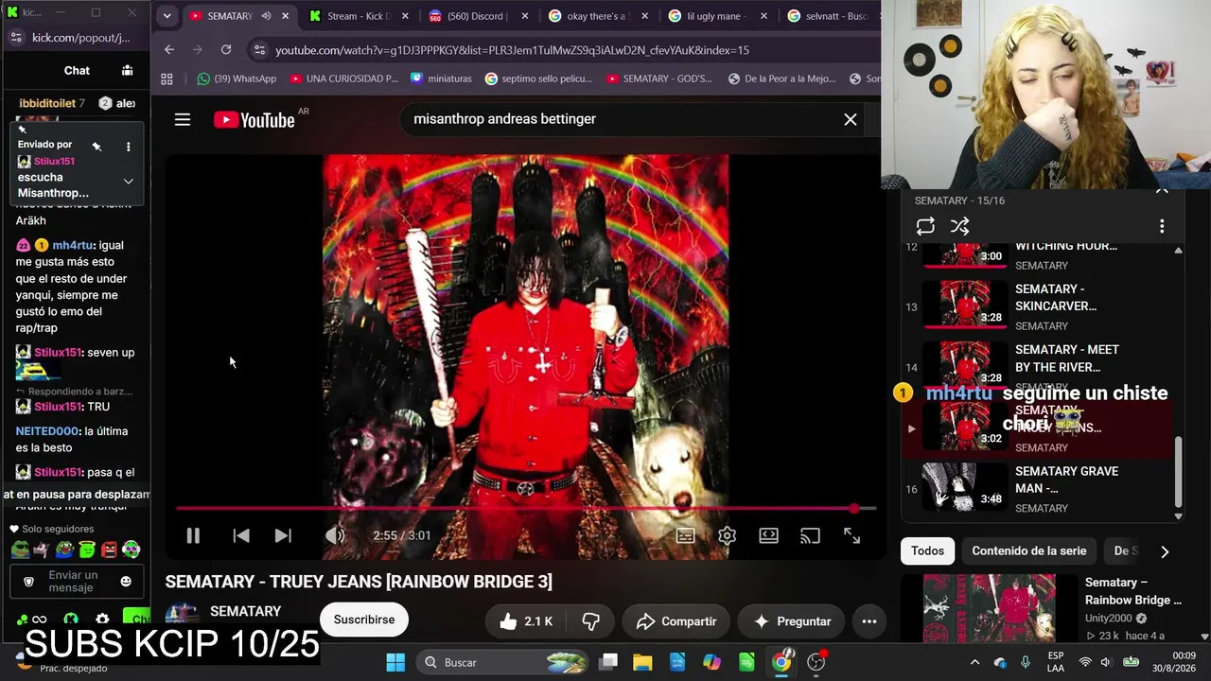The width and height of the screenshot is (1211, 681).
Task: Skip back to the previous playlist video
Action: pos(241,535)
